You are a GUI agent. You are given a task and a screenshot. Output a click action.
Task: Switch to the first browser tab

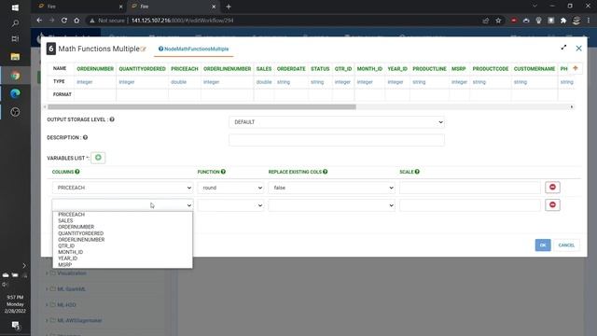point(80,7)
